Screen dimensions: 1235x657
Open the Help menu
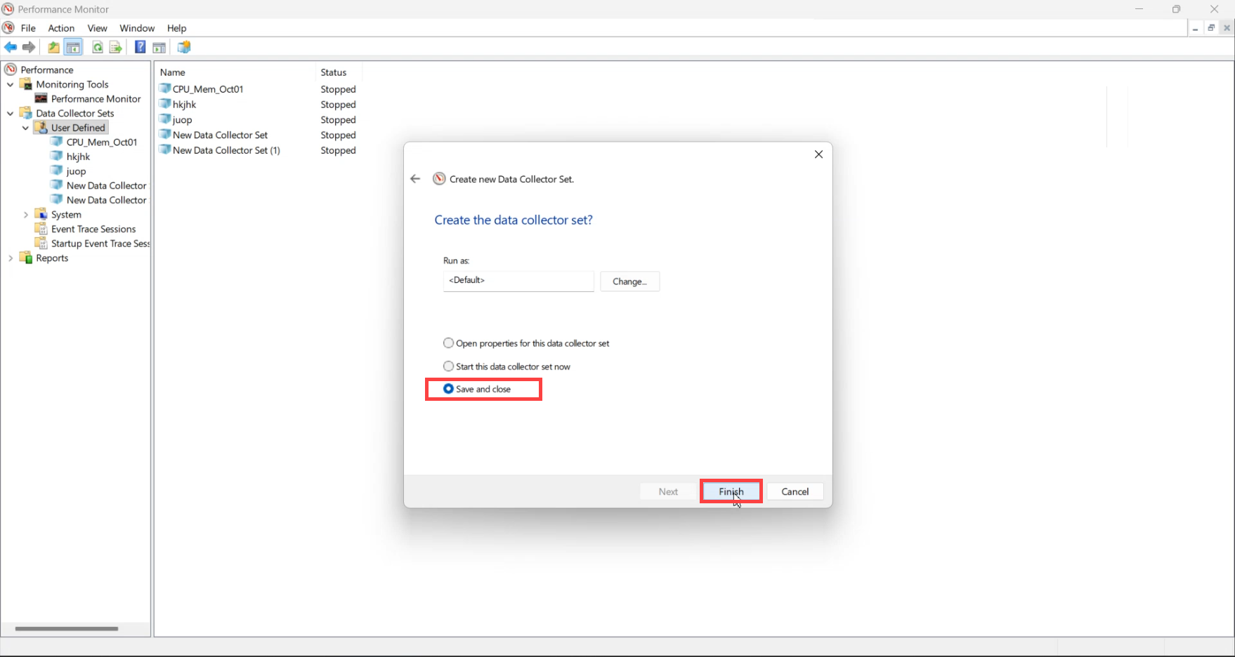tap(176, 28)
